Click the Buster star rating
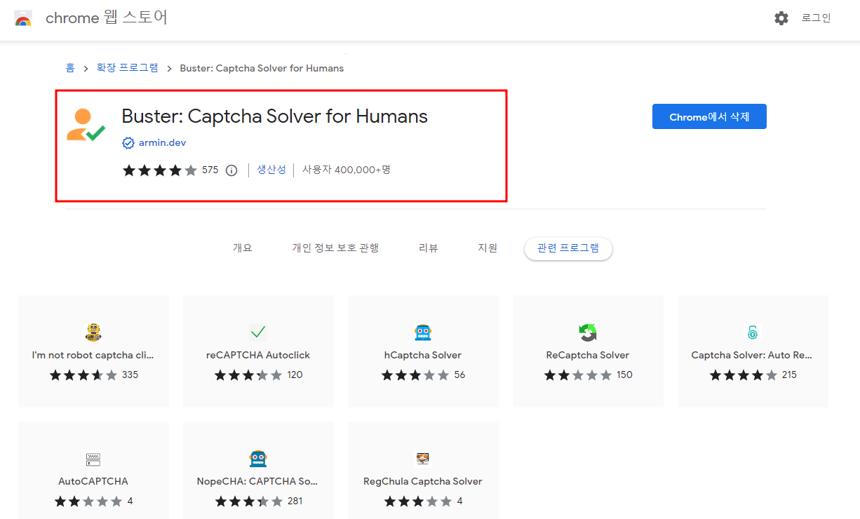The height and width of the screenshot is (519, 860). tap(160, 170)
